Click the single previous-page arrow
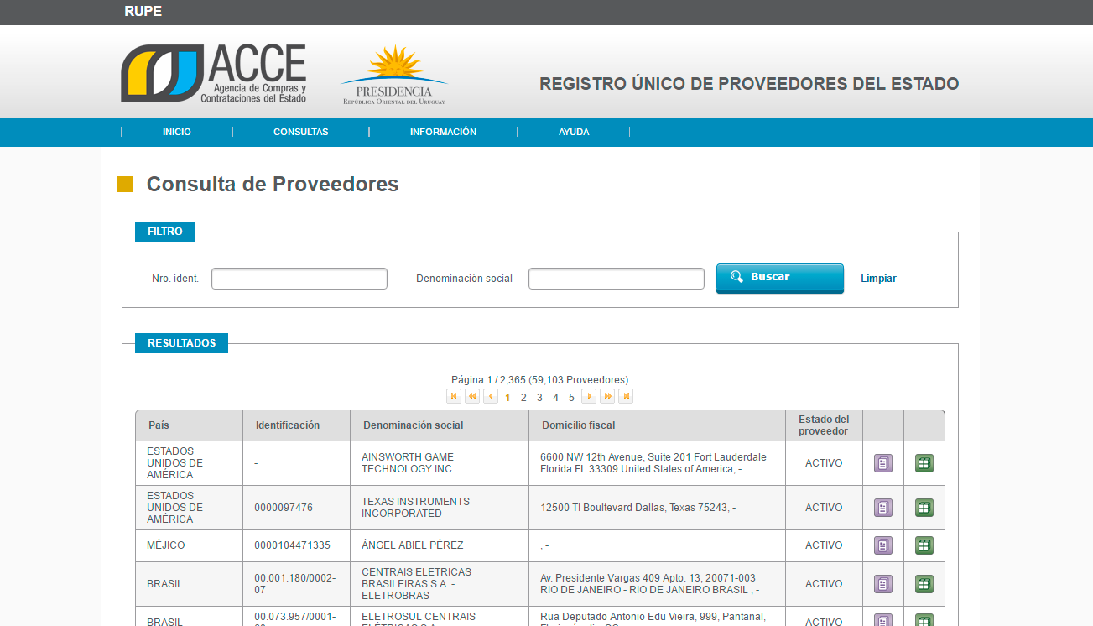 pos(491,396)
